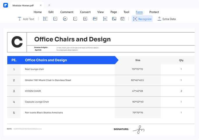The height and width of the screenshot is (140, 199).
Task: Click the large C logo in document
Action: coord(17,42)
